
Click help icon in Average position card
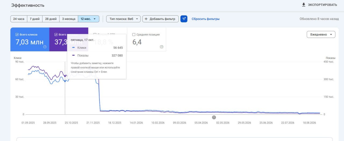coord(162,47)
